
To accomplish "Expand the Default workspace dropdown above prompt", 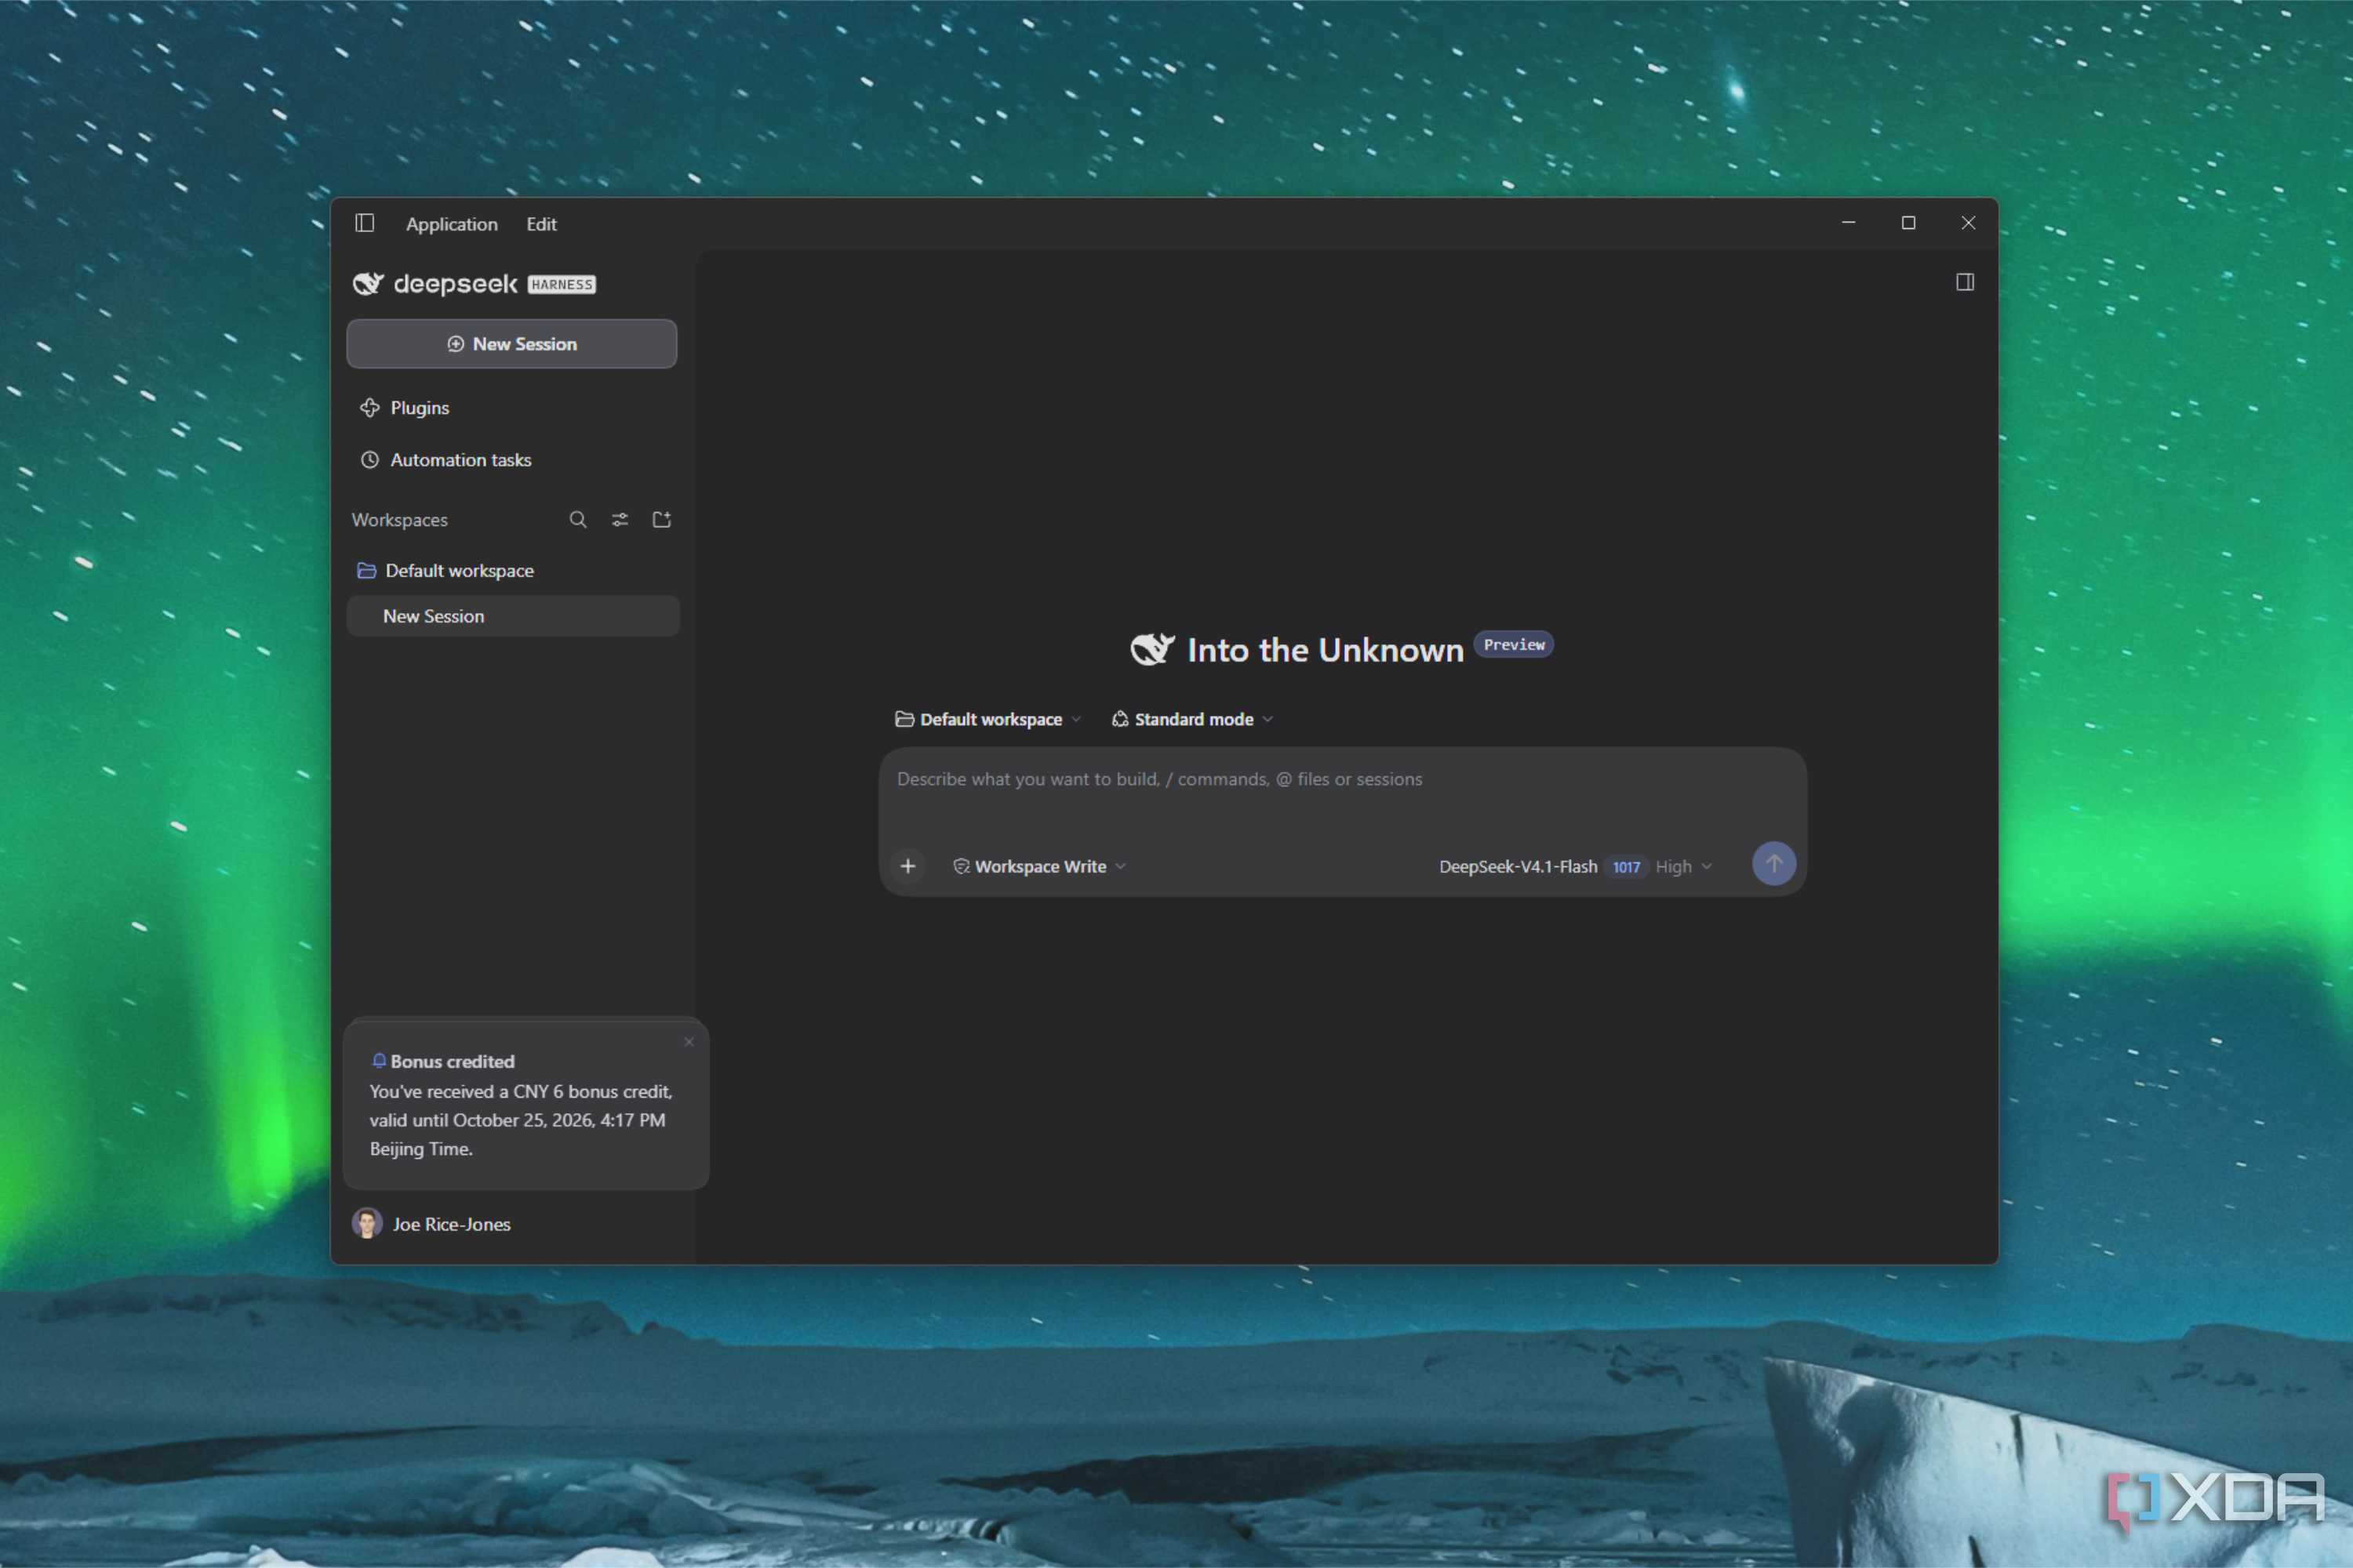I will (988, 720).
